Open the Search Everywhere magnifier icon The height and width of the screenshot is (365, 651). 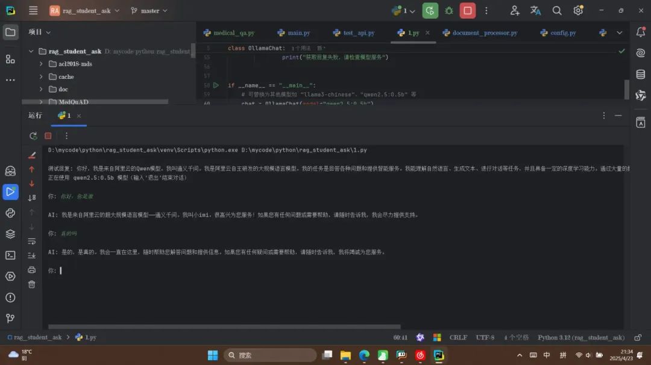pyautogui.click(x=557, y=11)
